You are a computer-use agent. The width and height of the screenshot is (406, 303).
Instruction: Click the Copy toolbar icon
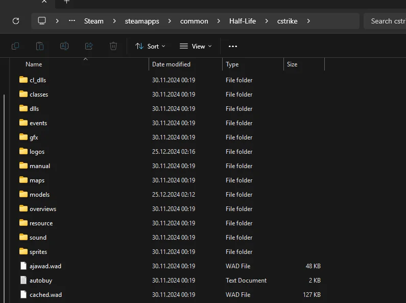click(15, 46)
